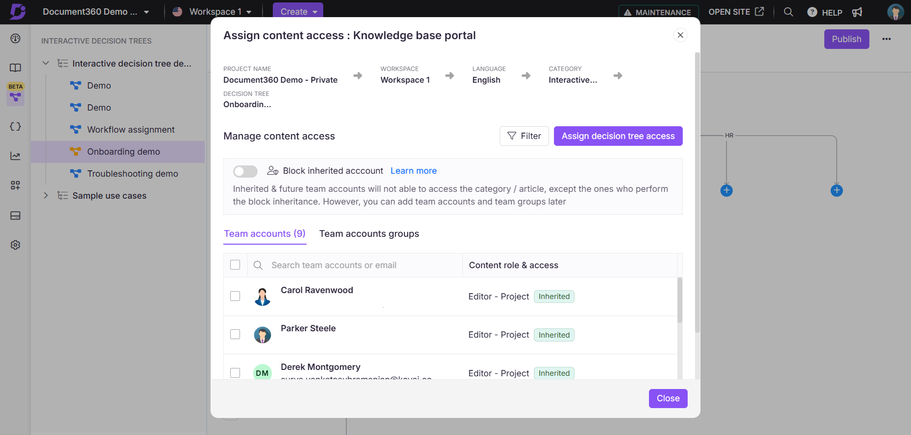Click the Workflow assignment decision tree icon
911x435 pixels.
pyautogui.click(x=75, y=129)
